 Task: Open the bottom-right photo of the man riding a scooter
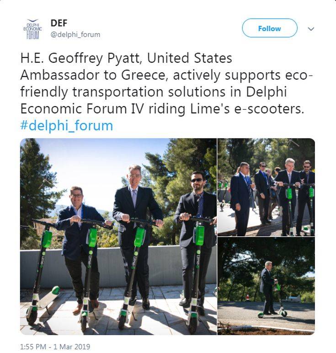[x=266, y=286]
